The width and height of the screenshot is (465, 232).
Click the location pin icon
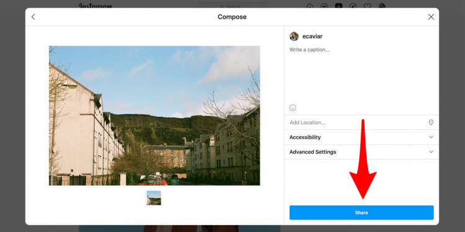pos(431,122)
